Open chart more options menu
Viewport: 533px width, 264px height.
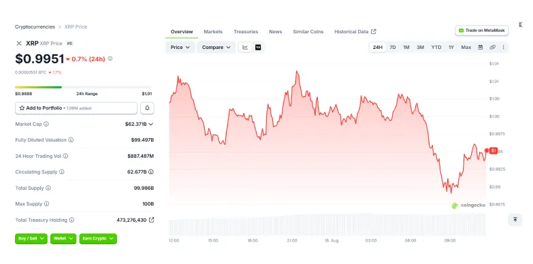coord(504,47)
